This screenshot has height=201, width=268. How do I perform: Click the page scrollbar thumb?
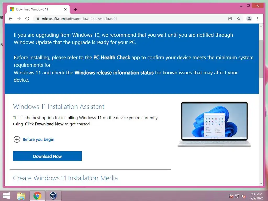pos(261,59)
